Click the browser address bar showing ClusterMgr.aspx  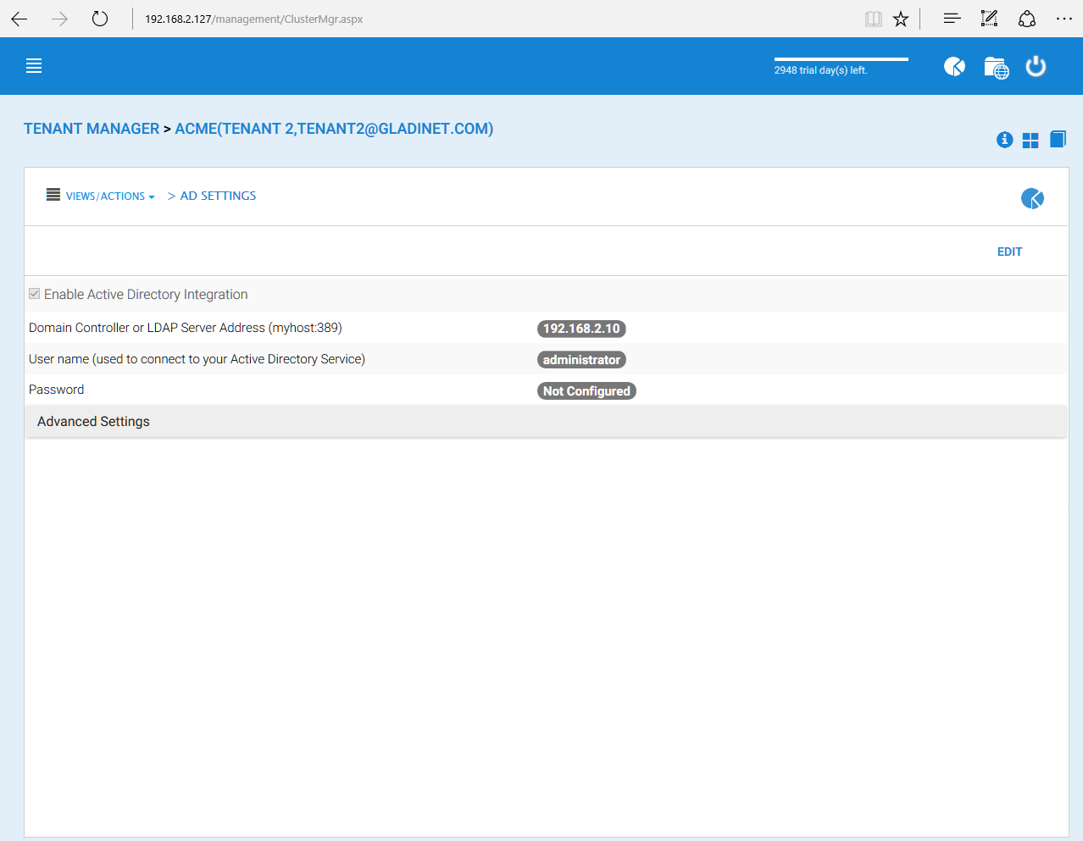[254, 18]
